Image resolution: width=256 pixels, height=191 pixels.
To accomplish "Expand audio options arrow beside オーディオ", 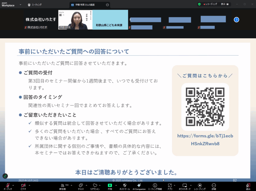I will 13,185.
